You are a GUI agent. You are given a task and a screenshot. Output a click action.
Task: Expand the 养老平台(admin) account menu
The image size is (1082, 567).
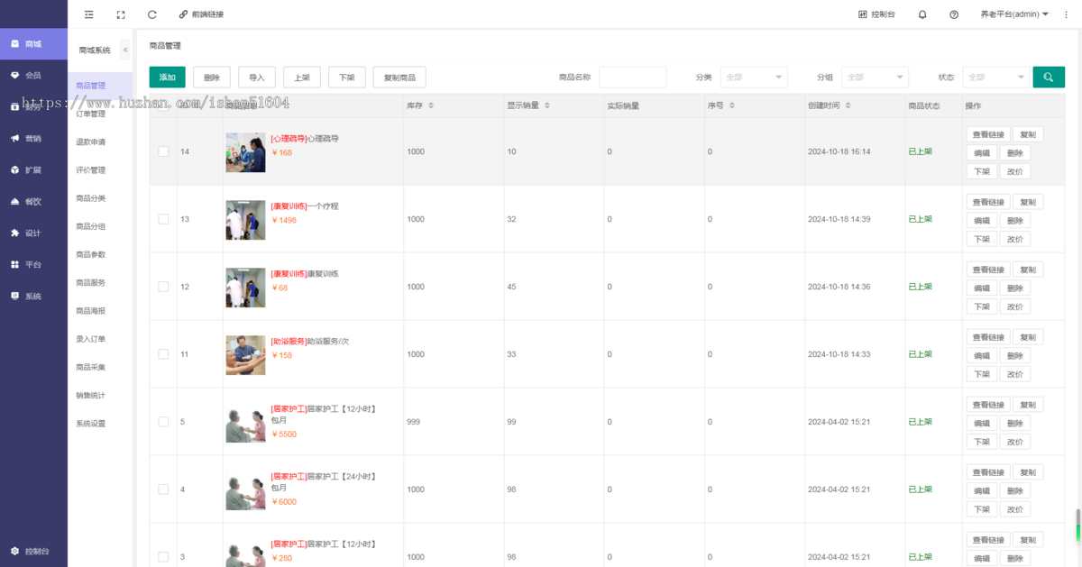click(1014, 14)
